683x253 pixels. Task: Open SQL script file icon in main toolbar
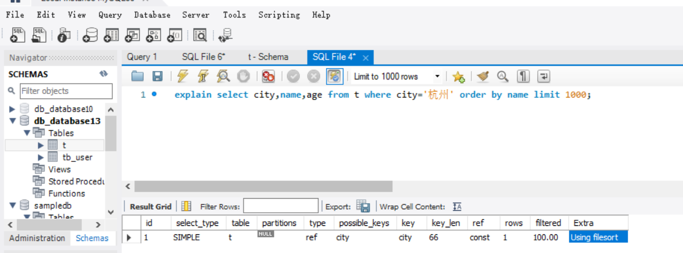38,34
